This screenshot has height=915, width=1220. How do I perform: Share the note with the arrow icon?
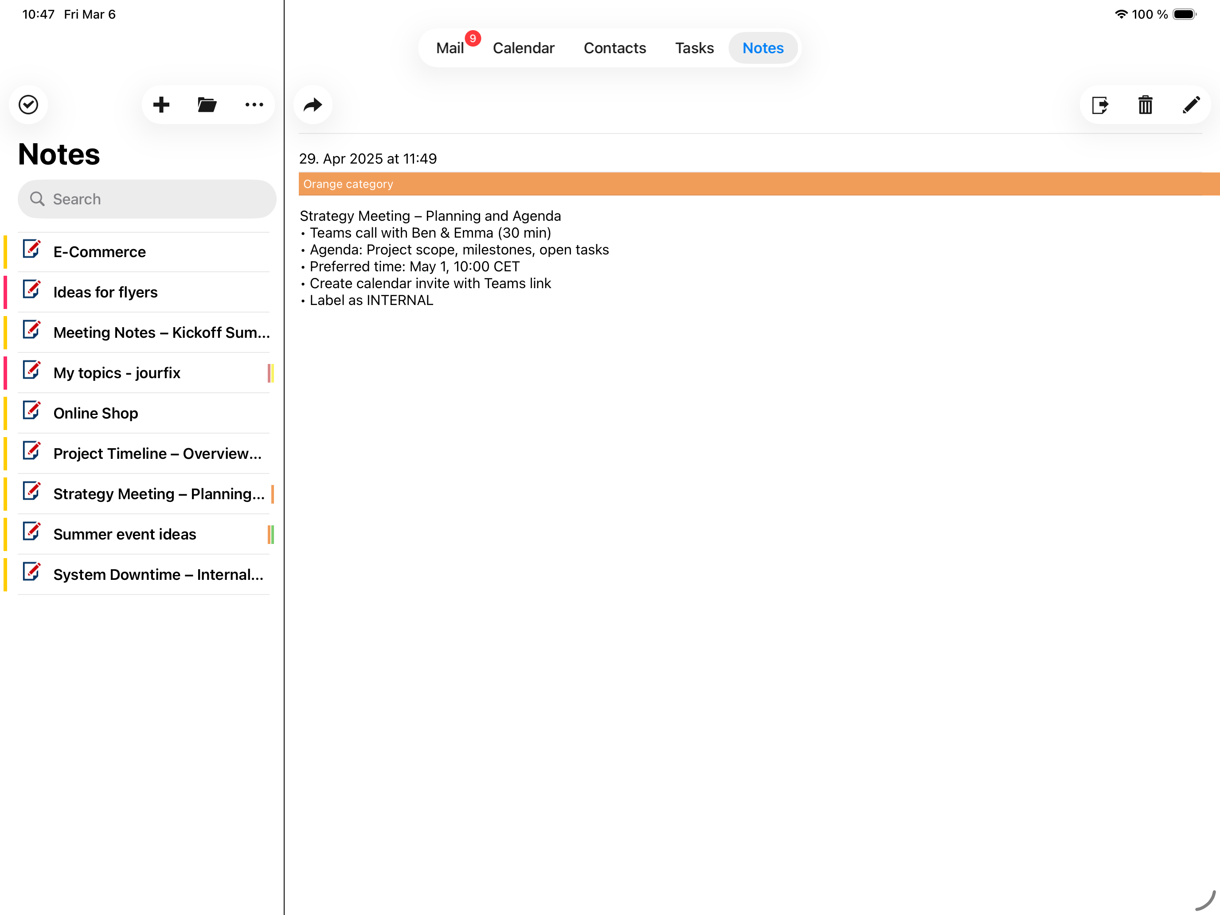tap(313, 105)
